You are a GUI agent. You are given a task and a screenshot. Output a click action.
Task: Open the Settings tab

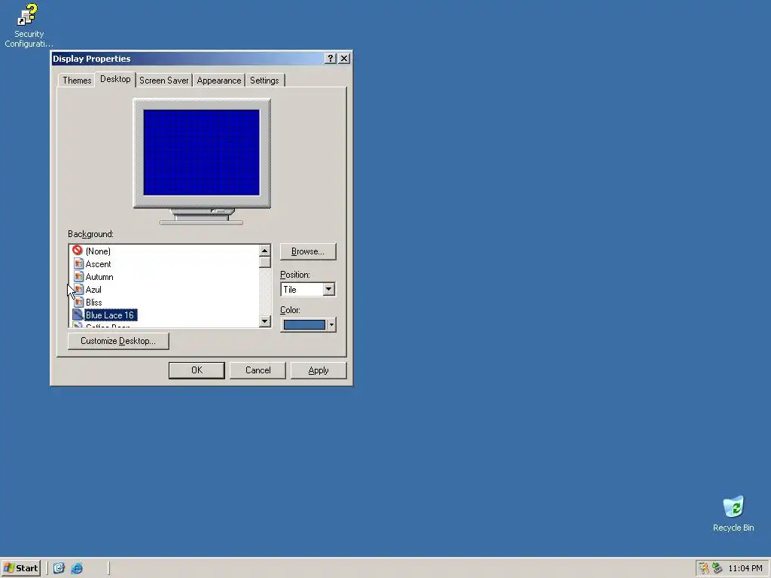[x=264, y=80]
